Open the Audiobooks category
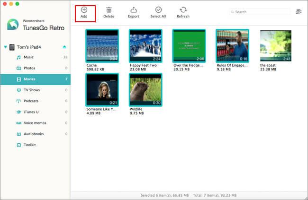Screen dimensions: 308x200 click(x=36, y=134)
